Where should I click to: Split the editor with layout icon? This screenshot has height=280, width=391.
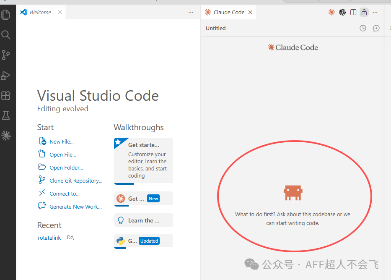(x=353, y=12)
